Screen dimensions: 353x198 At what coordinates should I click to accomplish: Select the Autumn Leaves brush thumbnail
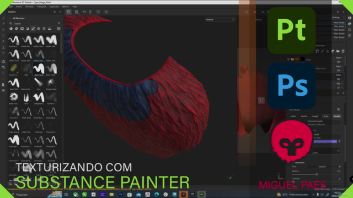tap(14, 69)
